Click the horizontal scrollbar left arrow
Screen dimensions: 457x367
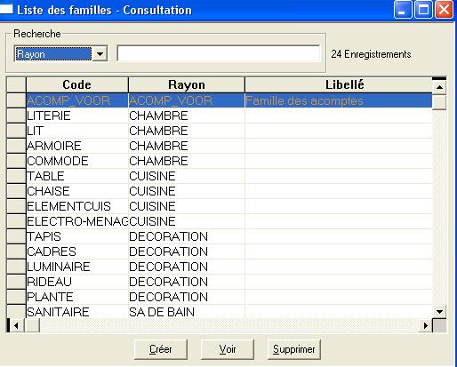point(16,325)
